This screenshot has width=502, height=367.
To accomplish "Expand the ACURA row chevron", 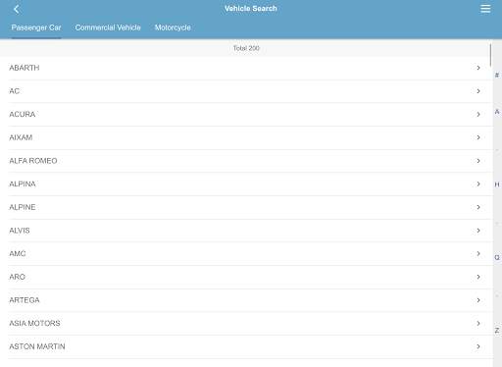I will pos(478,114).
